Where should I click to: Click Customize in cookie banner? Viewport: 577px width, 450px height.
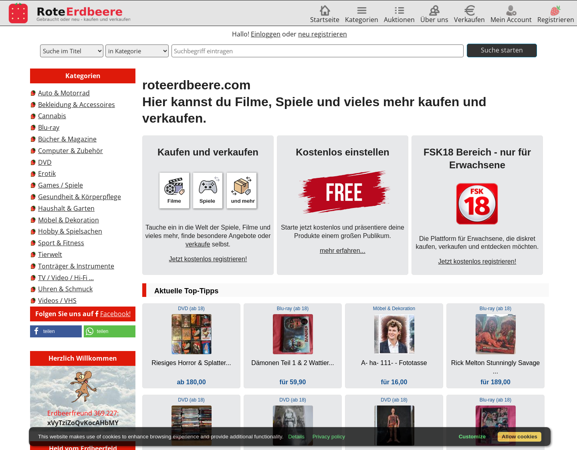[472, 437]
